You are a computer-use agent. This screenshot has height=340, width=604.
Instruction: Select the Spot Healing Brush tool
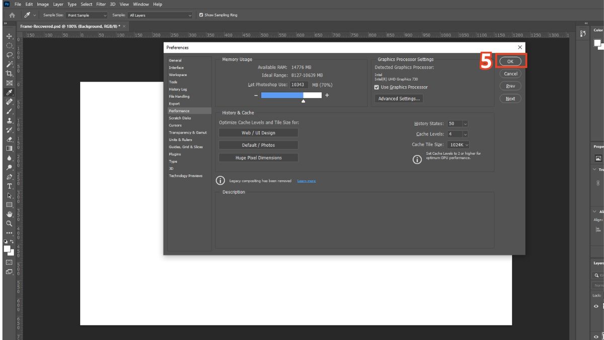tap(9, 102)
